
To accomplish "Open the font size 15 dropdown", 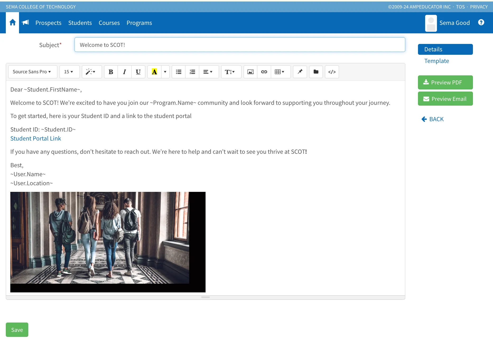I will (x=69, y=72).
